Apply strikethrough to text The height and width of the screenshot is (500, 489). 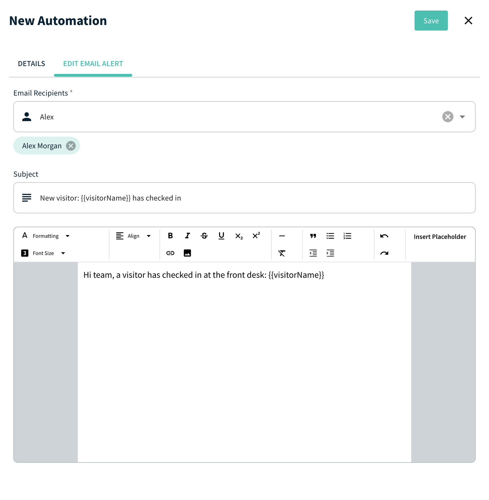click(204, 236)
